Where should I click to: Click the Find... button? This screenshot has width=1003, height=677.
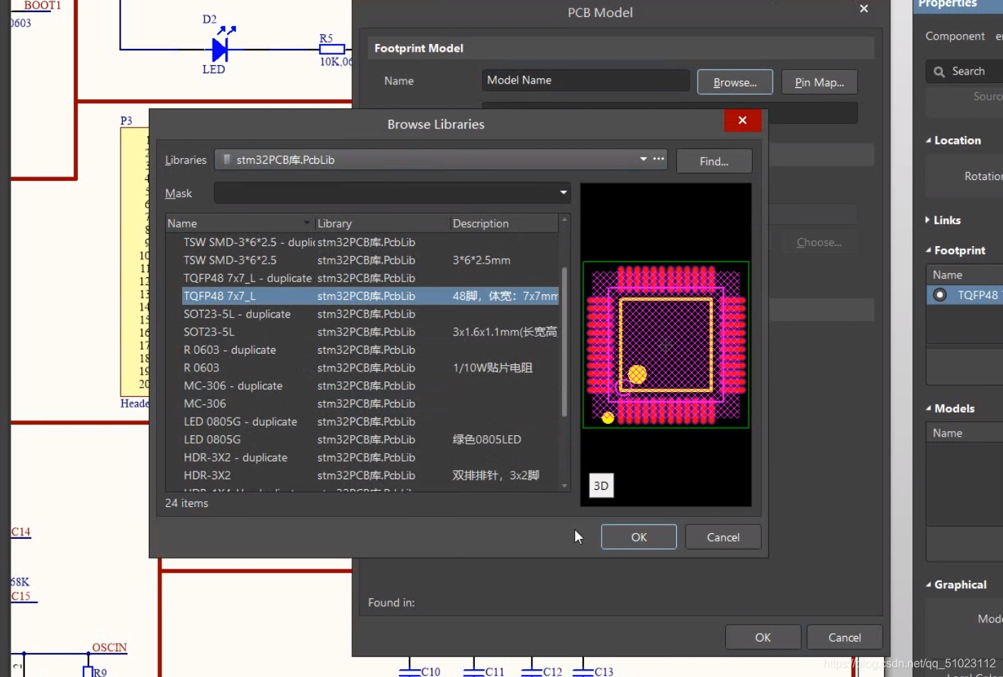pyautogui.click(x=714, y=162)
